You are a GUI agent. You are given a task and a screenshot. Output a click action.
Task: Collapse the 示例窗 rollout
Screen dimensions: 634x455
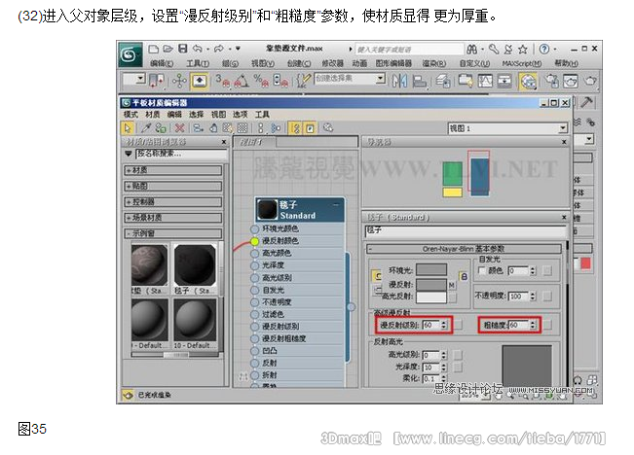click(173, 233)
